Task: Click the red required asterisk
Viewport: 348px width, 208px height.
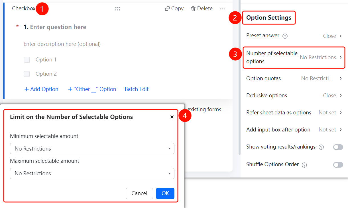Action: 17,27
